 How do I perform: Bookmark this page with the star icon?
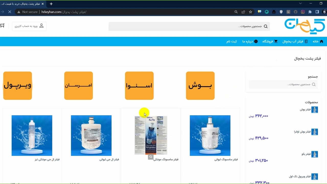pos(251,12)
